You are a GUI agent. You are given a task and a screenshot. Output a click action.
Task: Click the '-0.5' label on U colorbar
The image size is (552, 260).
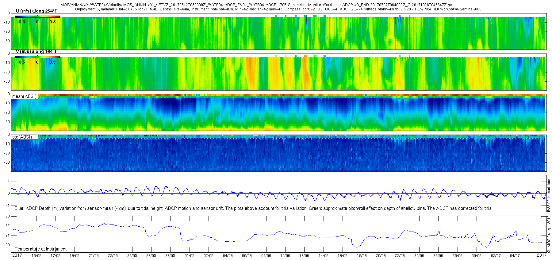(x=21, y=22)
